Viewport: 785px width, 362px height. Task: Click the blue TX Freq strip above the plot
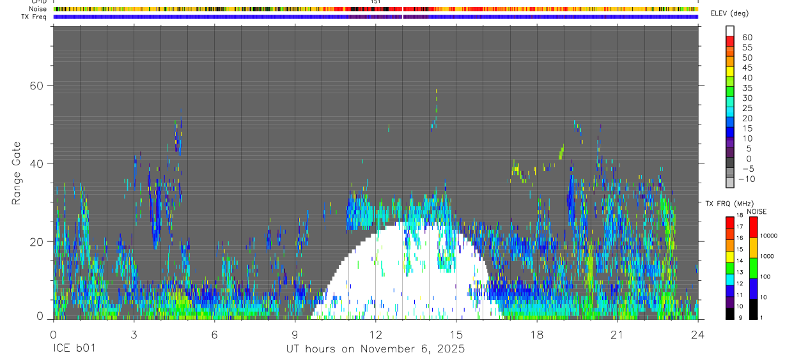(375, 17)
